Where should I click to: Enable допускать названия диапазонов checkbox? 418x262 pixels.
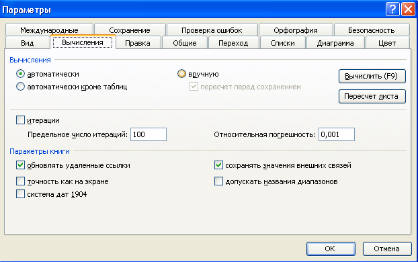[218, 181]
